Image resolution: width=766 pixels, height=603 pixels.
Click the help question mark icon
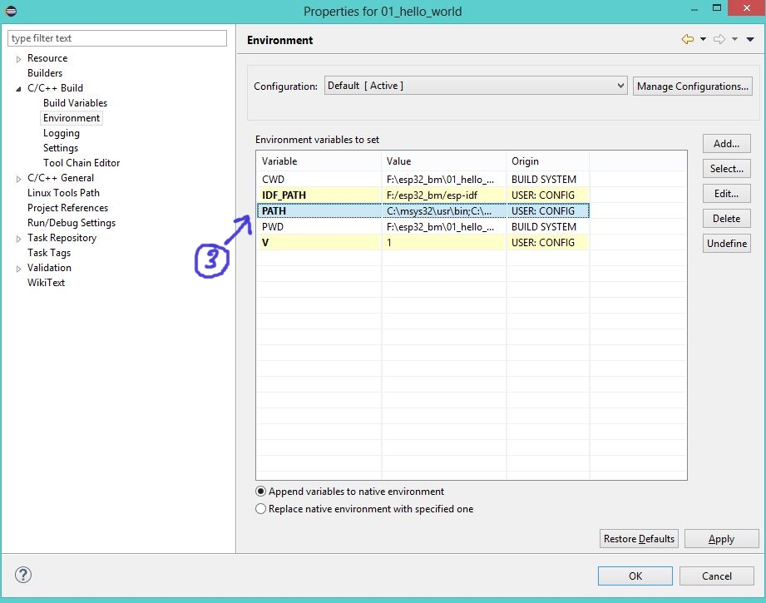23,575
